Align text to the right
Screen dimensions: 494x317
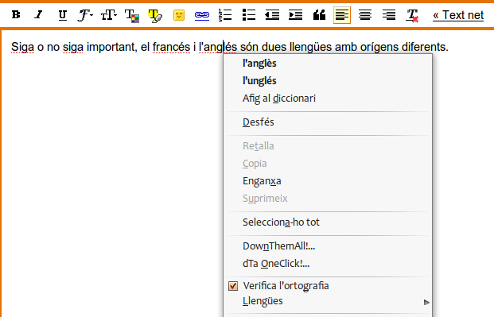click(x=389, y=15)
